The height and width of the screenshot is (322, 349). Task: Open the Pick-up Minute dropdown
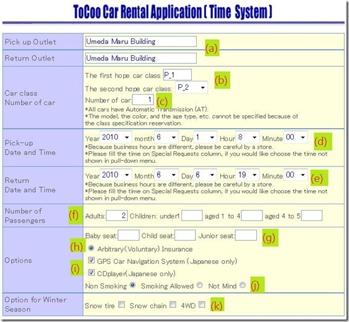tap(296, 137)
